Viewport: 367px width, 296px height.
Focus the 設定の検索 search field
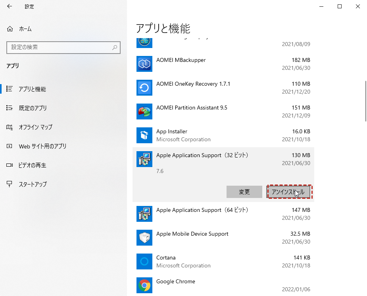pos(63,48)
